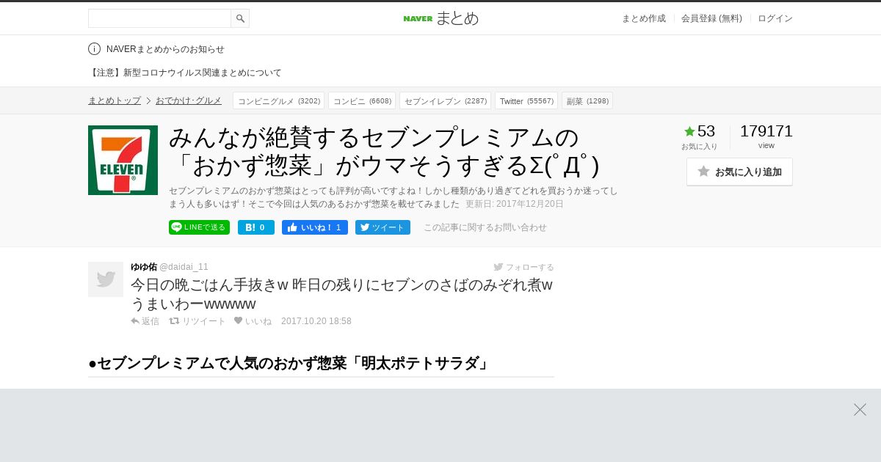The height and width of the screenshot is (462, 881).
Task: Retweet using the リツイート link
Action: [x=197, y=321]
